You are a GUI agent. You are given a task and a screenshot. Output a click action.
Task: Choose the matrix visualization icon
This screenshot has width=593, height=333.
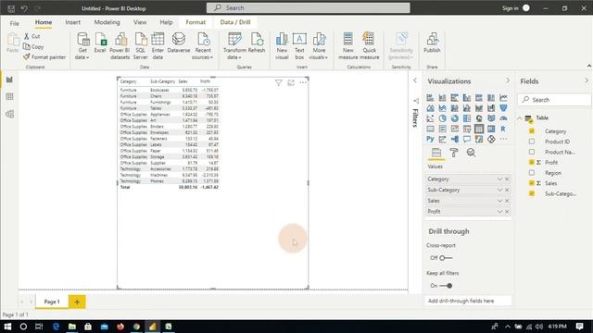coord(491,129)
